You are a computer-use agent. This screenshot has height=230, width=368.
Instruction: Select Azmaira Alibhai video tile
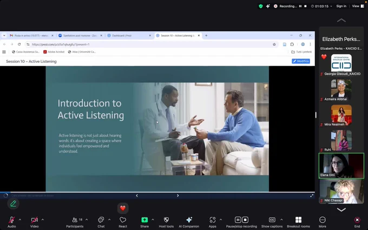click(x=341, y=90)
